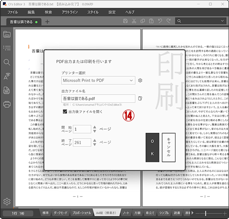Click the zoom in plus at bottom right
The height and width of the screenshot is (219, 229).
(225, 213)
